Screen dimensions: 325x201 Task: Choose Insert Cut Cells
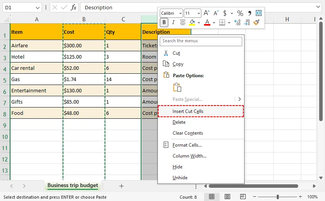[201, 111]
